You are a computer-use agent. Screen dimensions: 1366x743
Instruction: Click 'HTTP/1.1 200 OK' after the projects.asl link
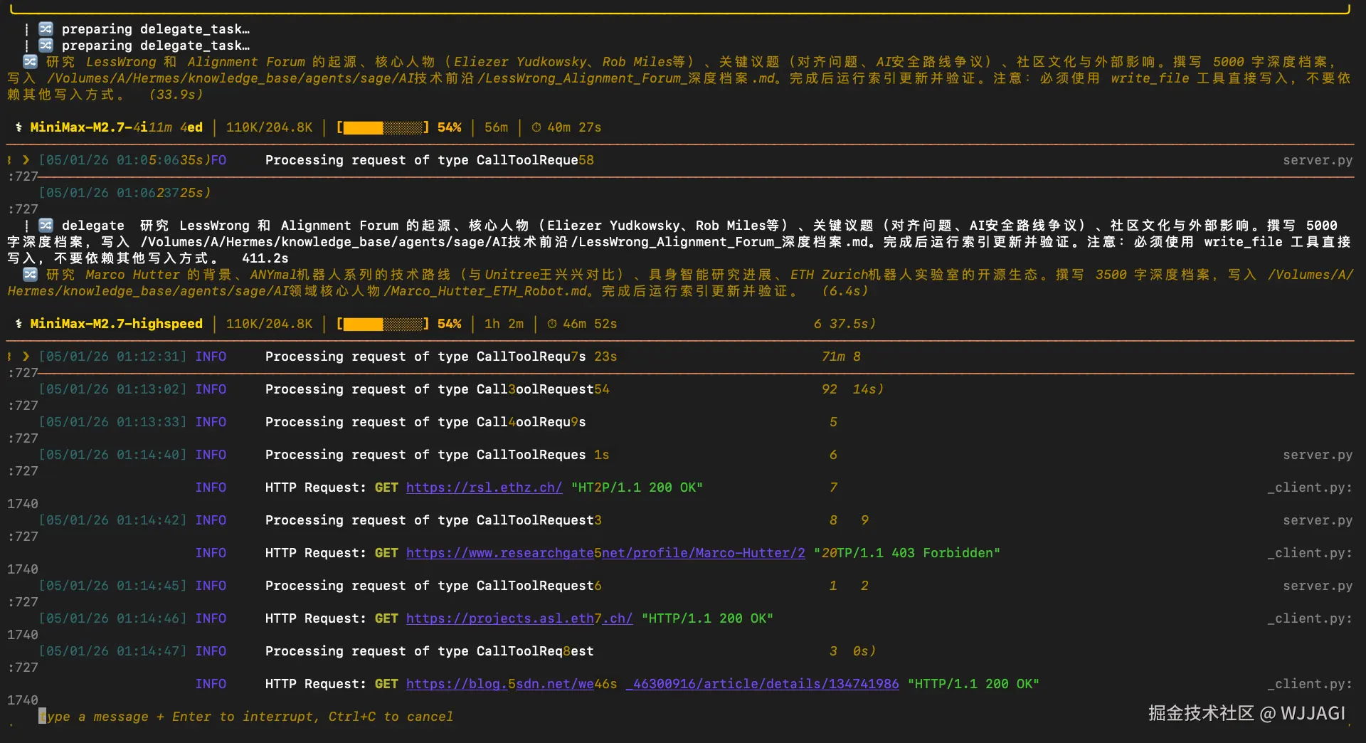point(707,618)
